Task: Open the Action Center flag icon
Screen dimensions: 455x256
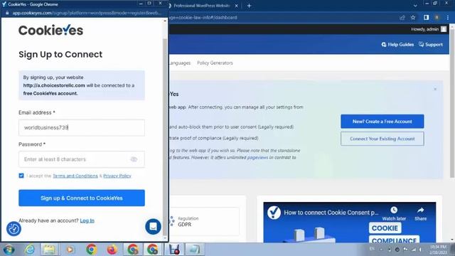Action: tap(405, 250)
